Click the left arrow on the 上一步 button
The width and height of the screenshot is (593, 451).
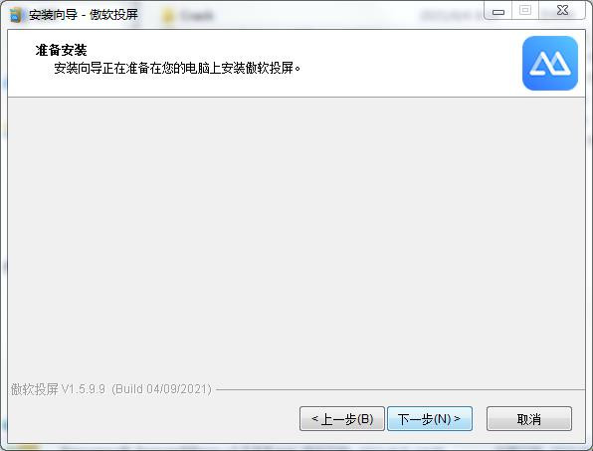point(314,418)
